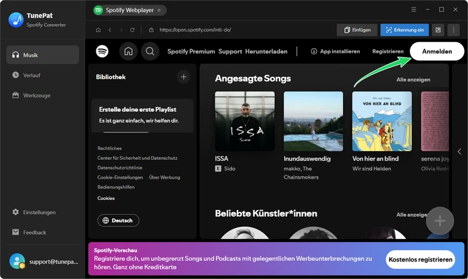The height and width of the screenshot is (279, 468).
Task: Open Center für Sicherheit und Datenschutz
Action: 137,158
